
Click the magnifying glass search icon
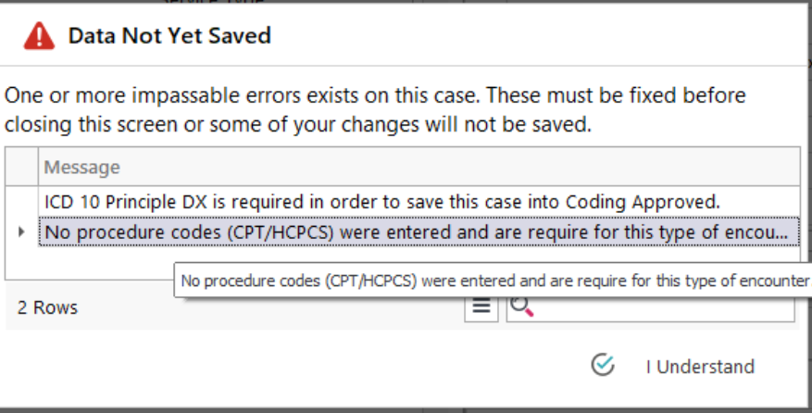521,306
